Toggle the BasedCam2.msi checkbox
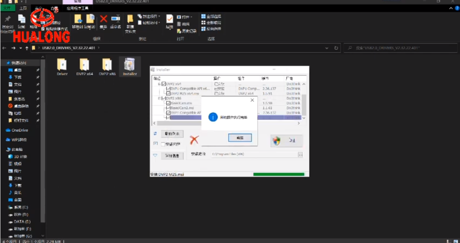The image size is (460, 243). tap(168, 108)
